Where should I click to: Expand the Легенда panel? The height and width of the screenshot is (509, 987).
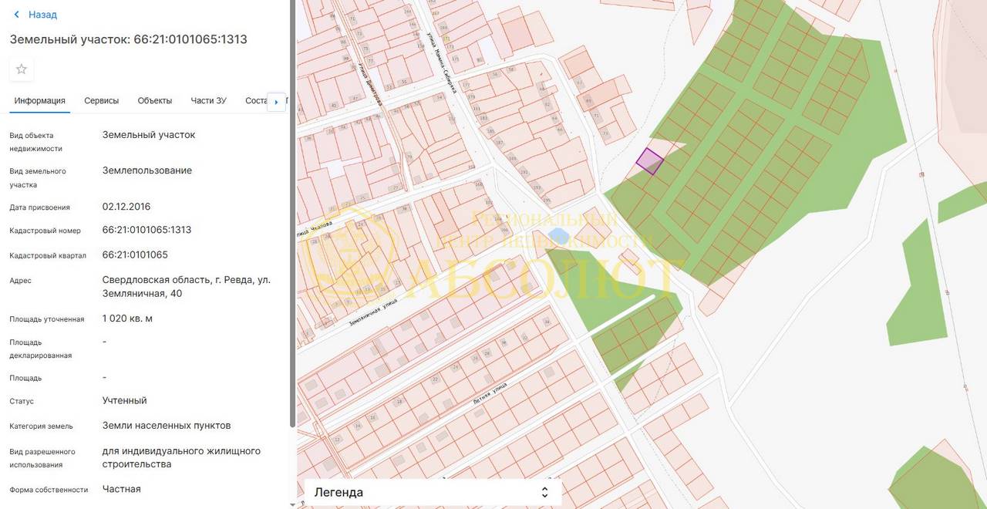tap(433, 492)
